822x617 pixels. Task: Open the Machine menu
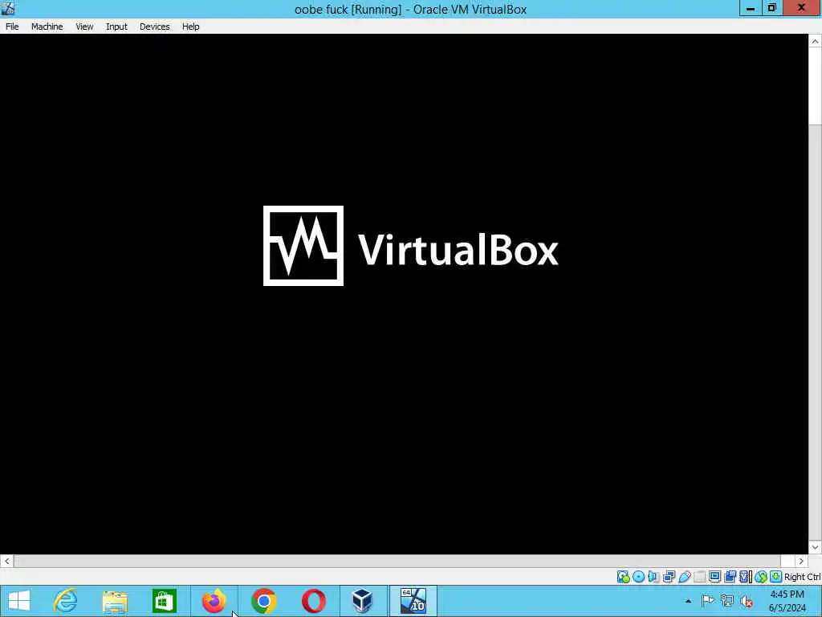coord(47,27)
